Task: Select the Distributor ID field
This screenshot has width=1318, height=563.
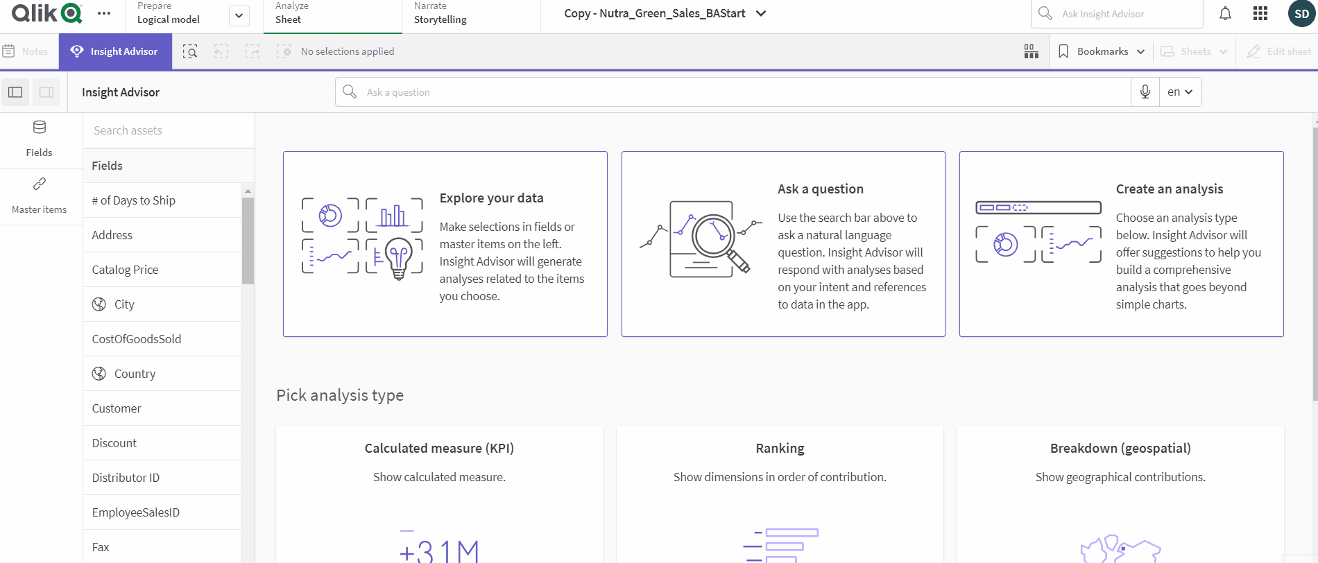Action: point(162,478)
